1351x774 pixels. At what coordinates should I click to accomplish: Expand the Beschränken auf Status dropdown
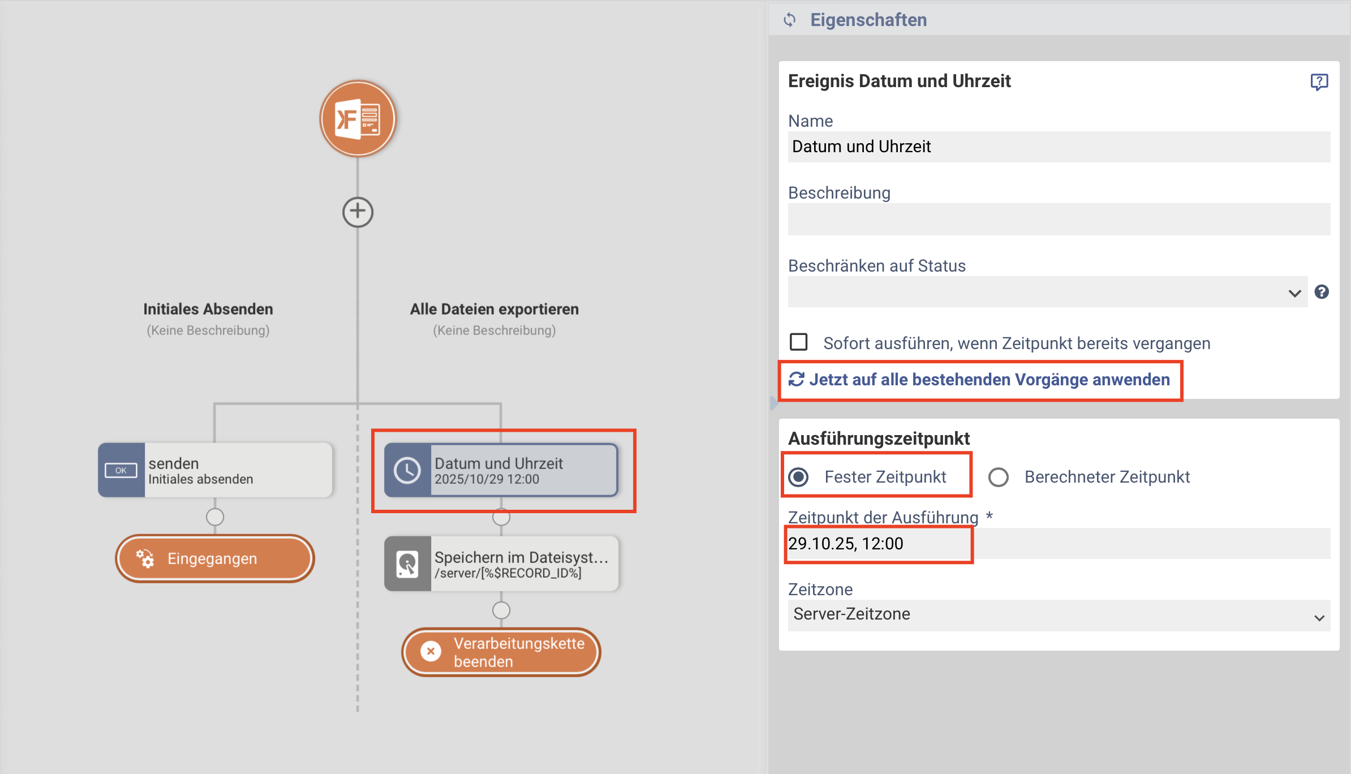point(1047,293)
